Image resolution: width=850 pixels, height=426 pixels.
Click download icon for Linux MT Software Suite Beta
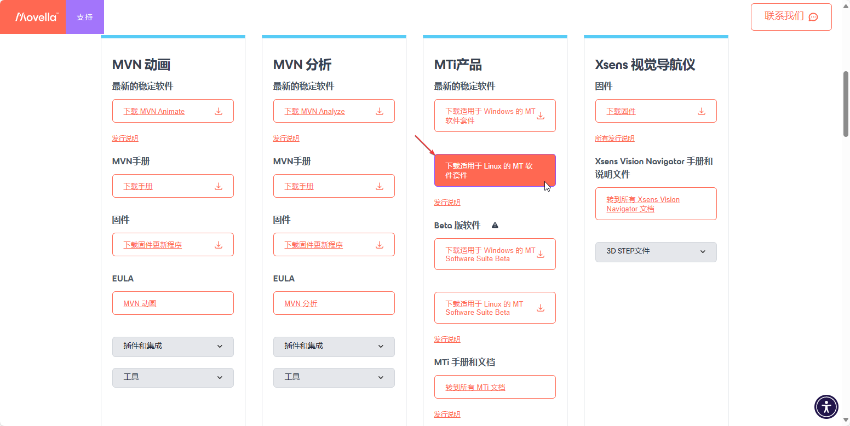point(541,308)
